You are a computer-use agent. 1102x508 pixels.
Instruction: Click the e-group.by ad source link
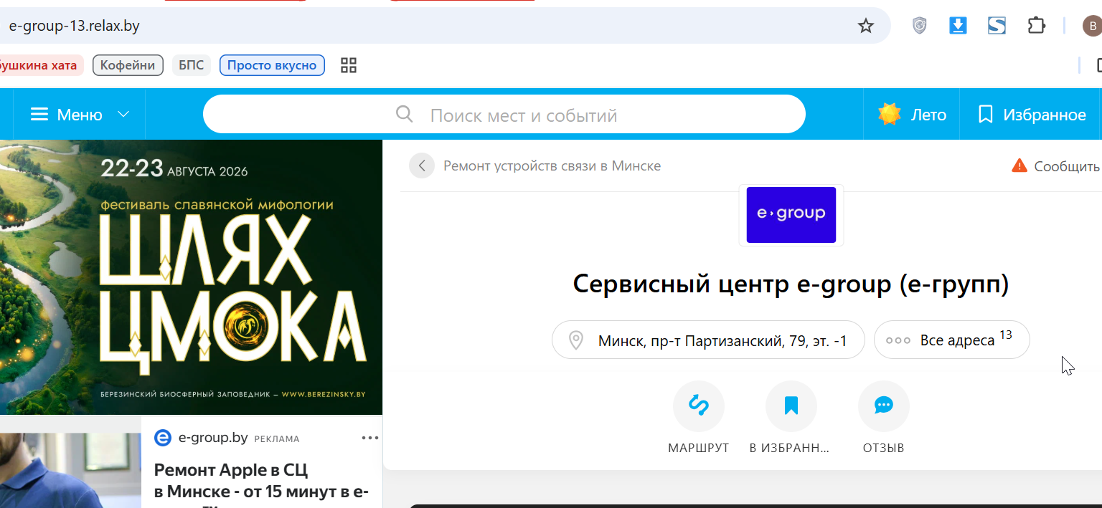click(213, 438)
